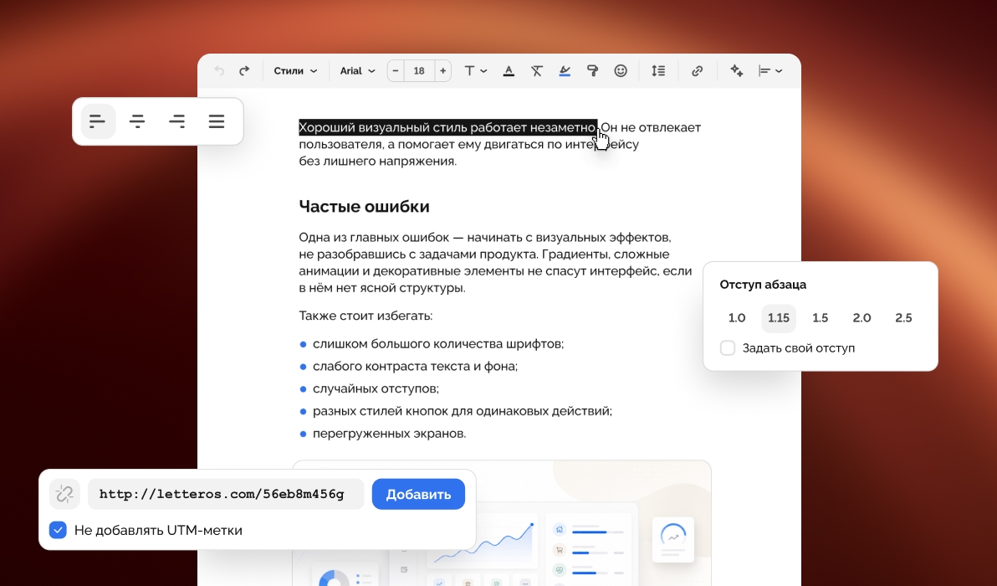This screenshot has width=997, height=586.
Task: Choose paragraph spacing 2.5
Action: point(903,318)
